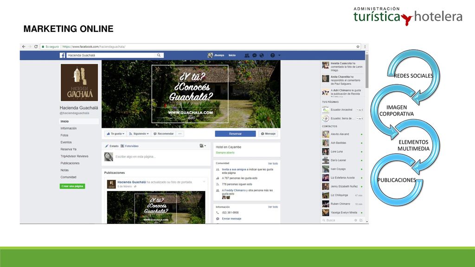This screenshot has width=475, height=267.
Task: Bookmark page with star icon
Action: click(358, 47)
